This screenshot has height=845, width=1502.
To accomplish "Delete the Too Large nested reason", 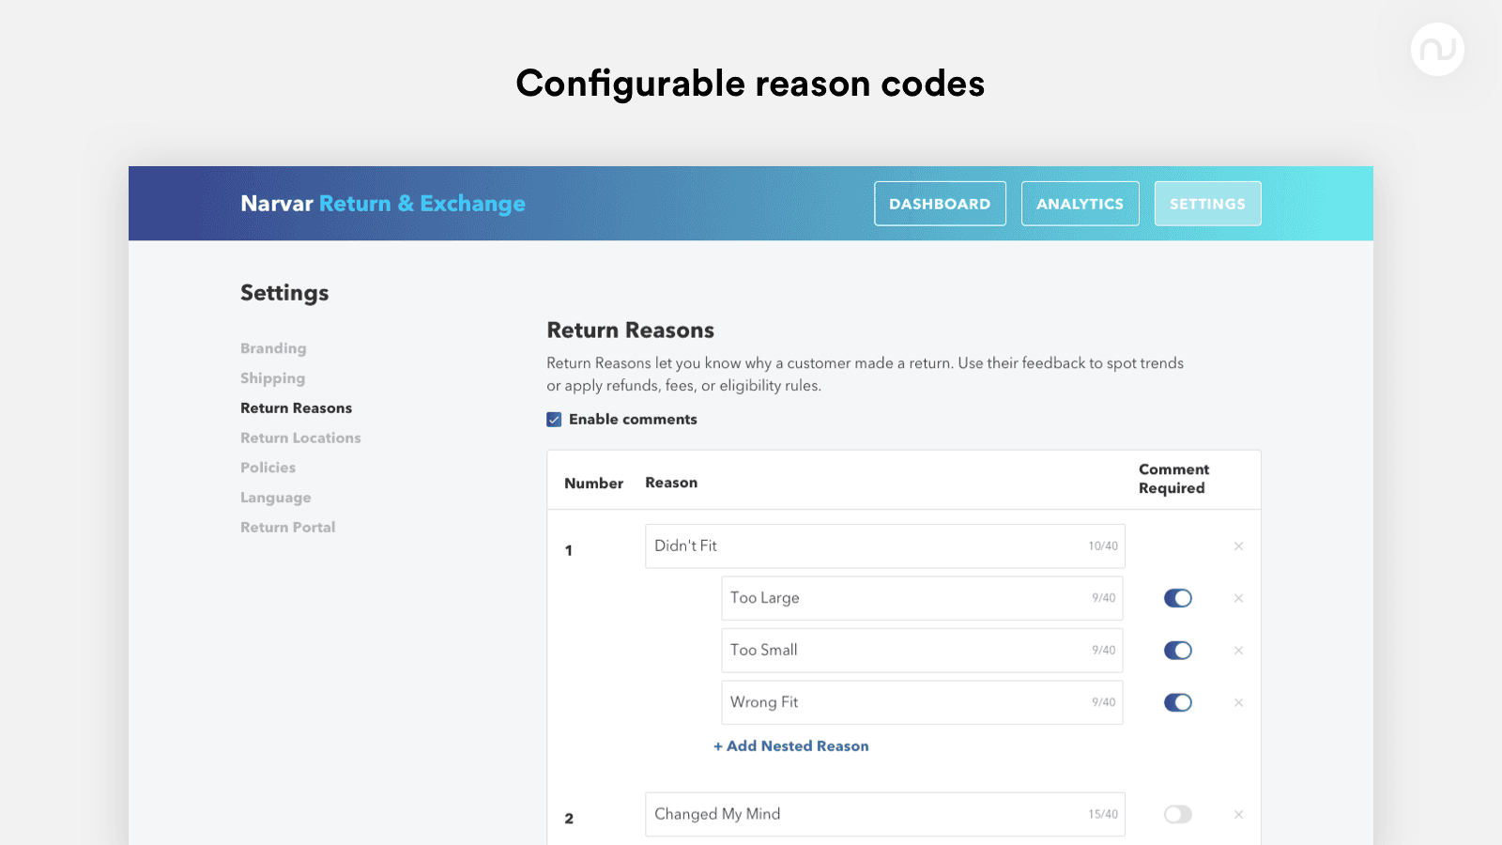I will point(1239,598).
